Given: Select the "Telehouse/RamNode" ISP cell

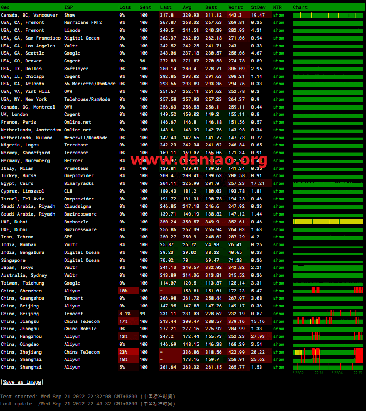Looking at the screenshot, I should [x=87, y=99].
